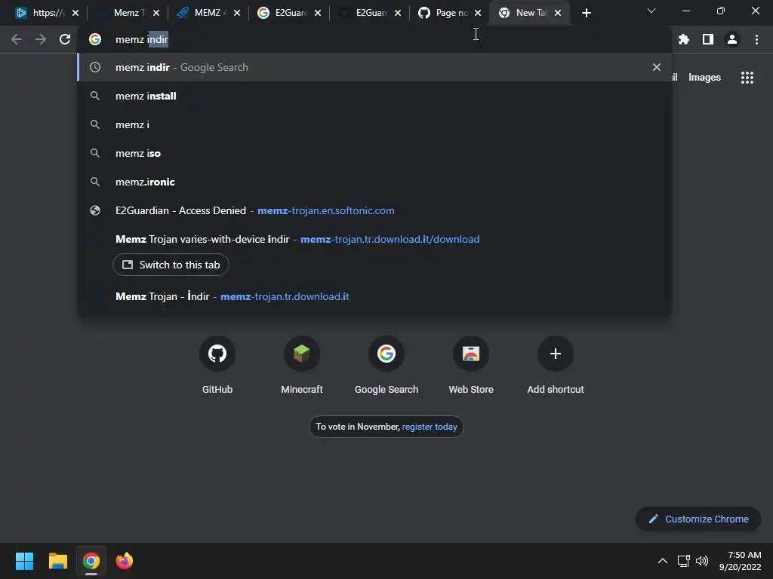
Task: Choose the 'memz i' suggestion
Action: coord(374,124)
